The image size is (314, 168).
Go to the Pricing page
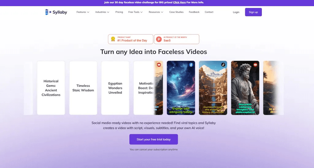[119, 12]
